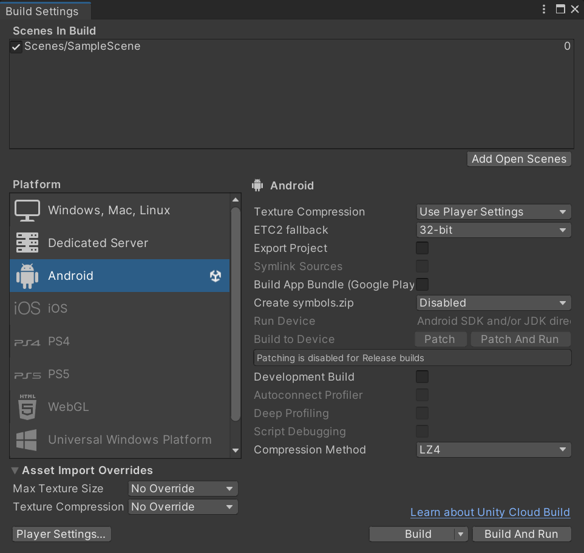Open the window options kebab menu
This screenshot has width=584, height=553.
[543, 9]
